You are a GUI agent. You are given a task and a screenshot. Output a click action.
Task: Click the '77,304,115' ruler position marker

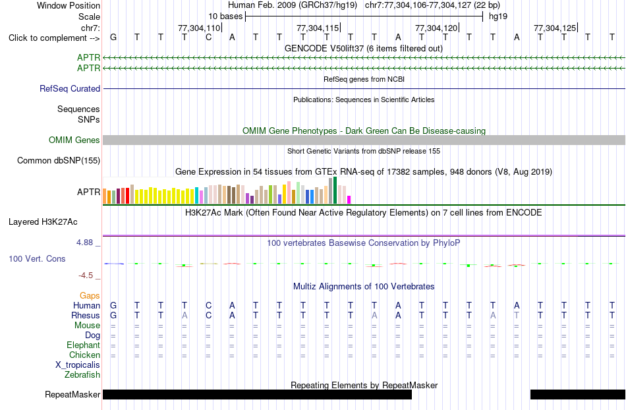click(x=318, y=28)
